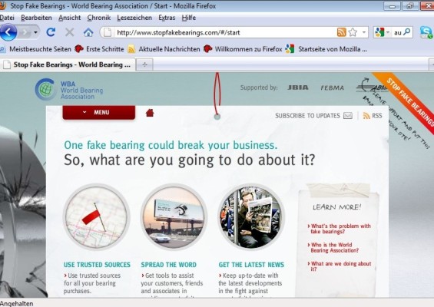Open 'Get tools to assist' link
This screenshot has width=434, height=307.
(172, 283)
